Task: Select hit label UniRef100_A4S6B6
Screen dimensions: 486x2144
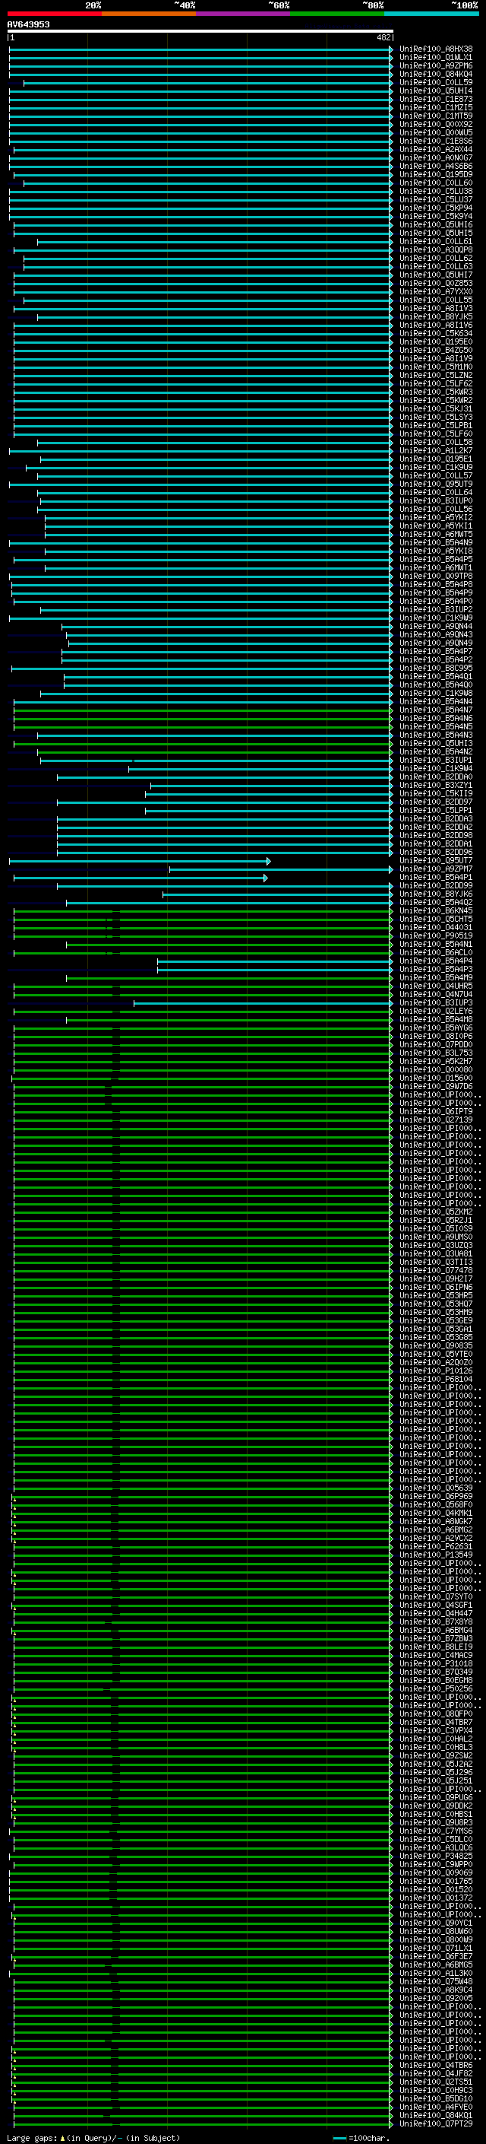Action: click(x=436, y=167)
